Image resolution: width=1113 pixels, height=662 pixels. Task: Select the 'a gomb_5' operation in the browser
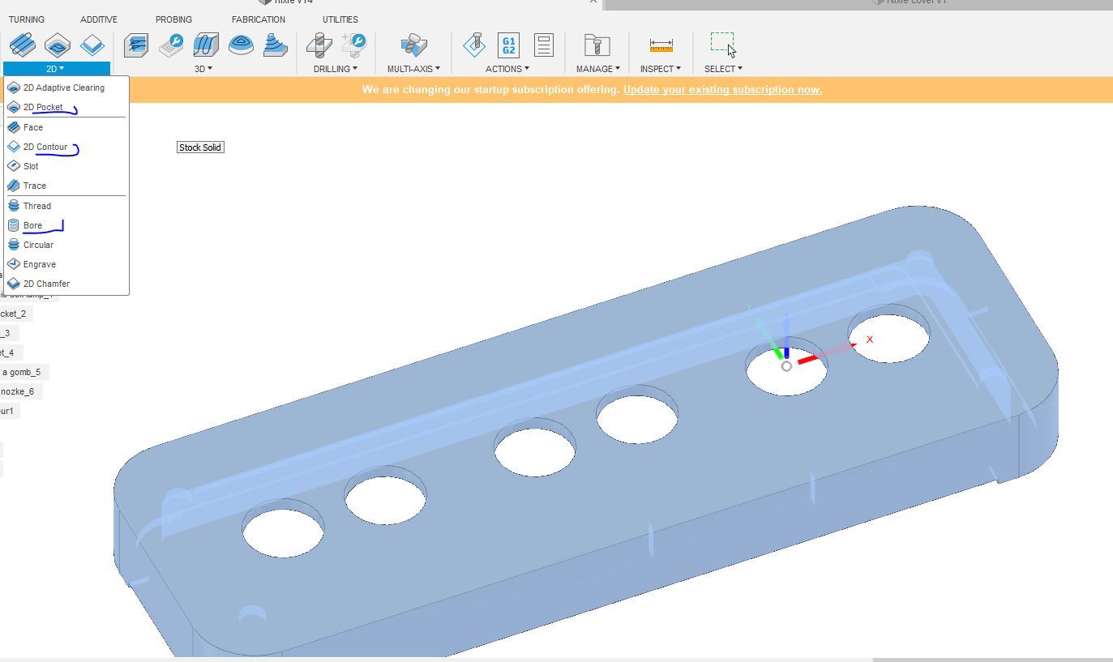24,372
